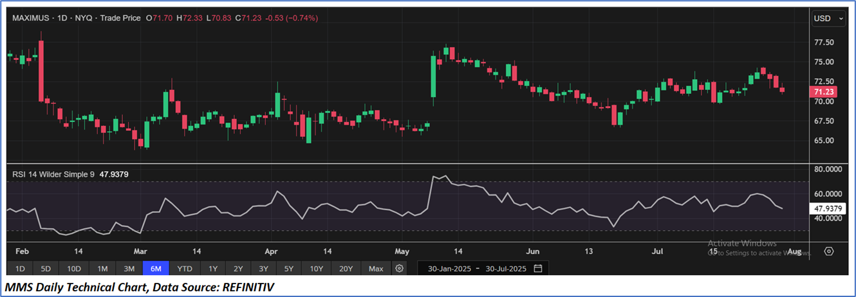Open the date range calendar icon
Viewport: 856px width, 297px height.
[x=538, y=268]
